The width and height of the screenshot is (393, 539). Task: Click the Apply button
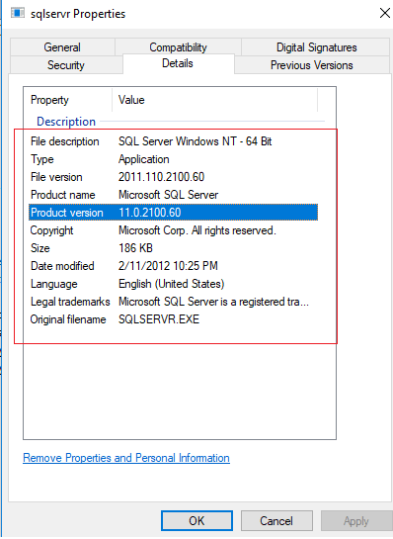[355, 520]
